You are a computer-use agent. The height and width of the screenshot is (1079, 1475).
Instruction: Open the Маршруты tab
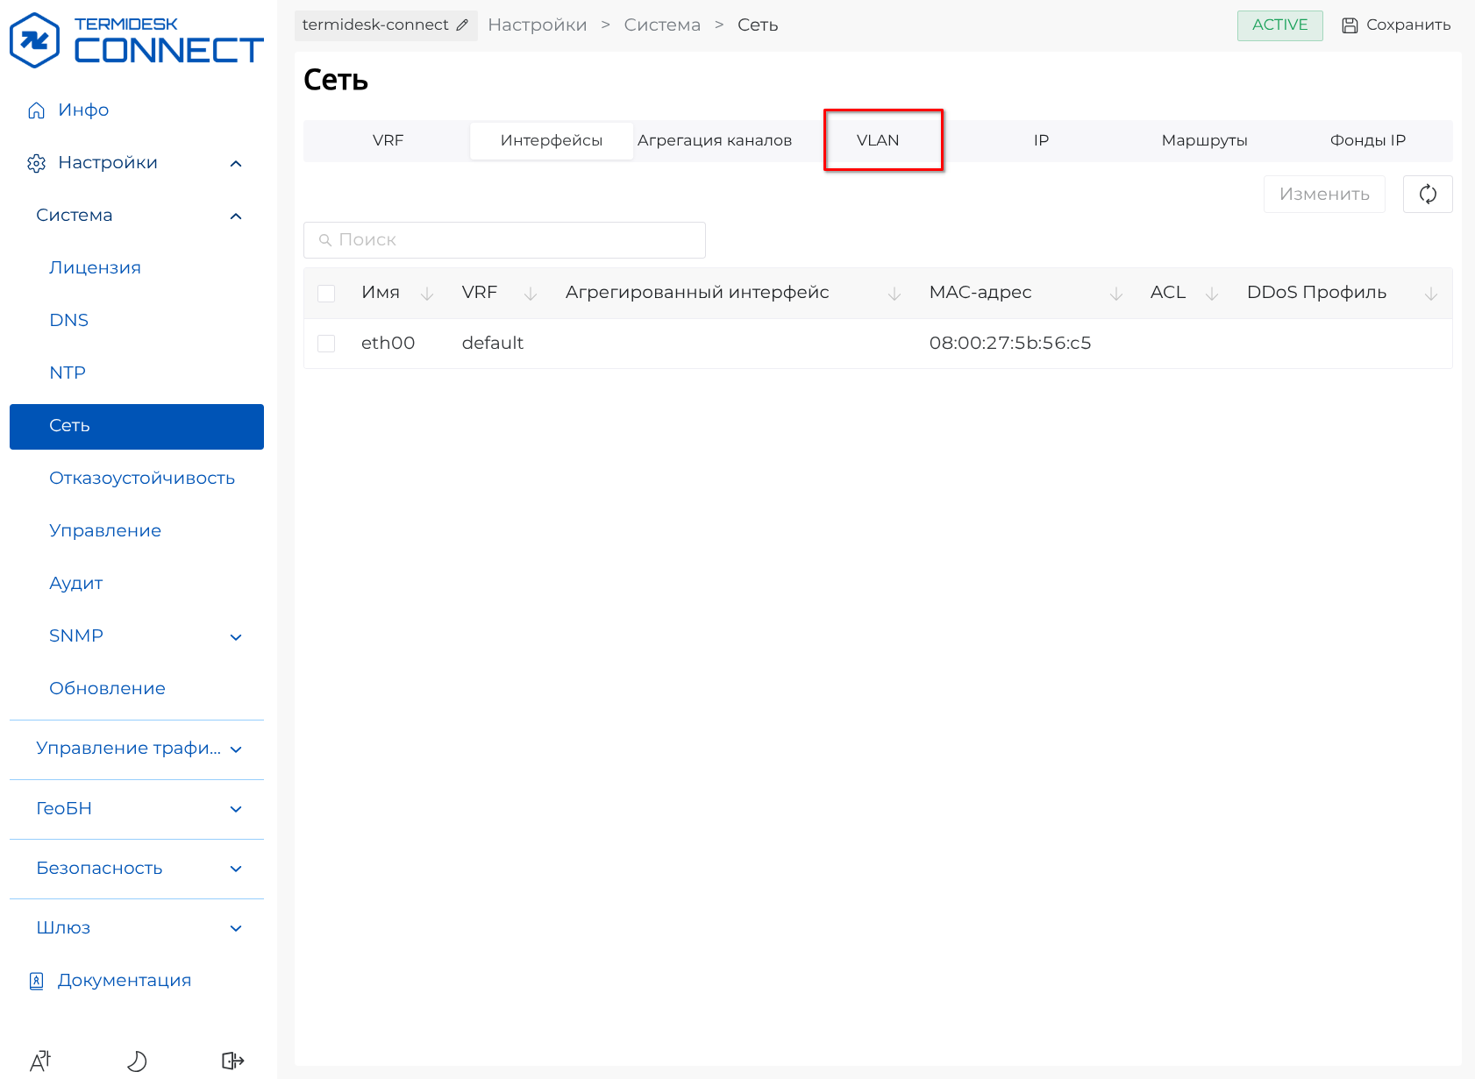1204,140
